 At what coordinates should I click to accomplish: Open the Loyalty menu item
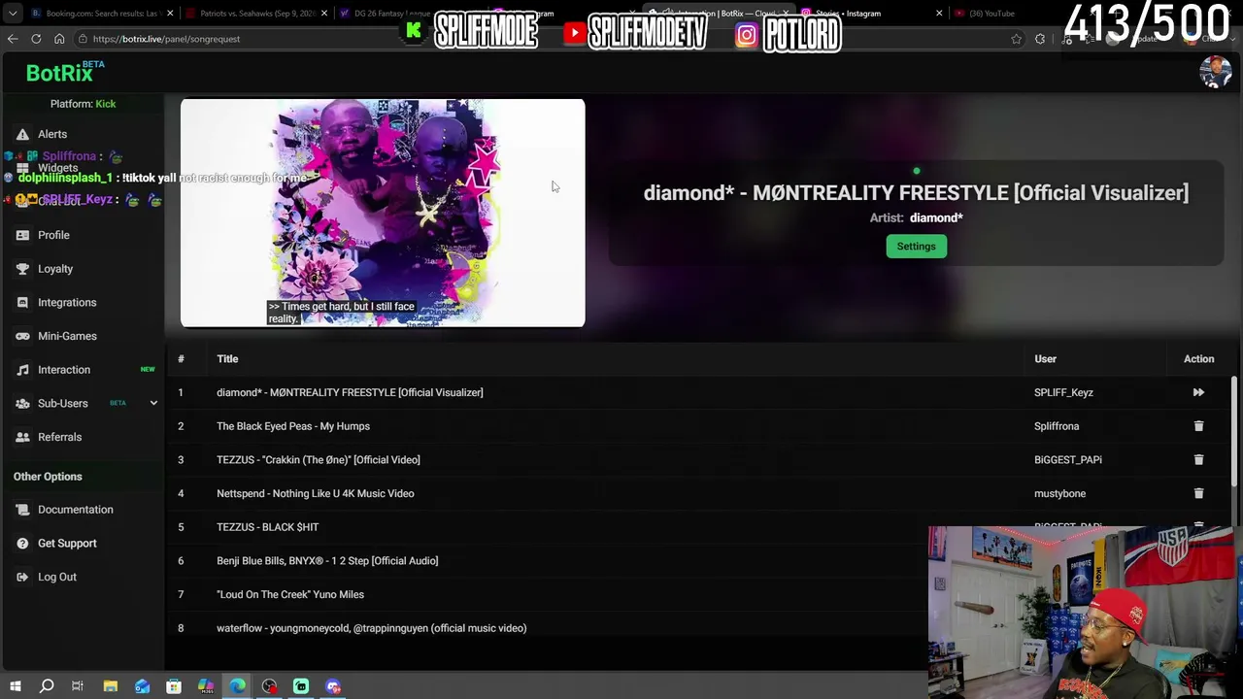(x=55, y=269)
